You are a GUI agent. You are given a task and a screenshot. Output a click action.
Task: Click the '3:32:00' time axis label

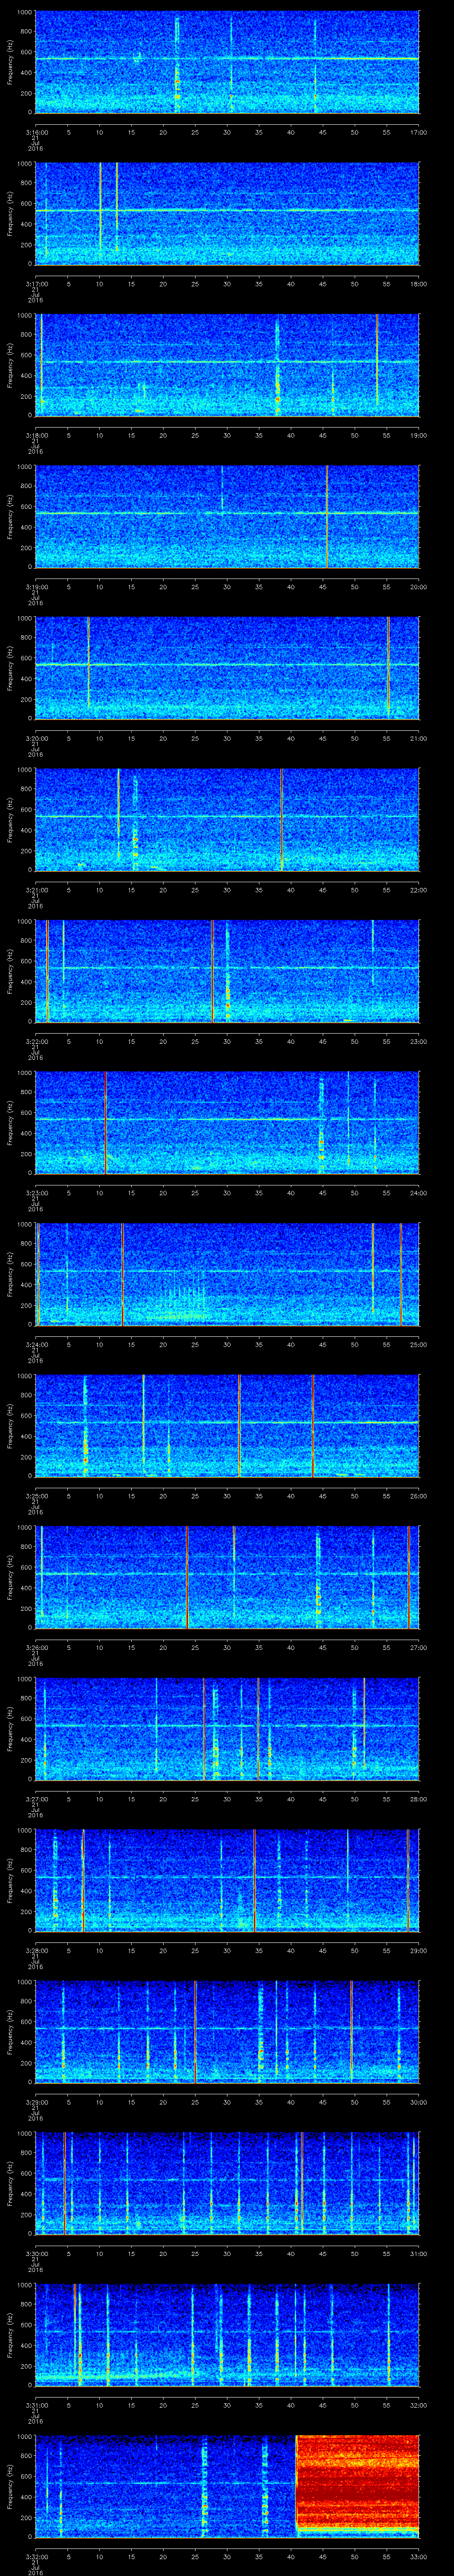coord(36,2558)
